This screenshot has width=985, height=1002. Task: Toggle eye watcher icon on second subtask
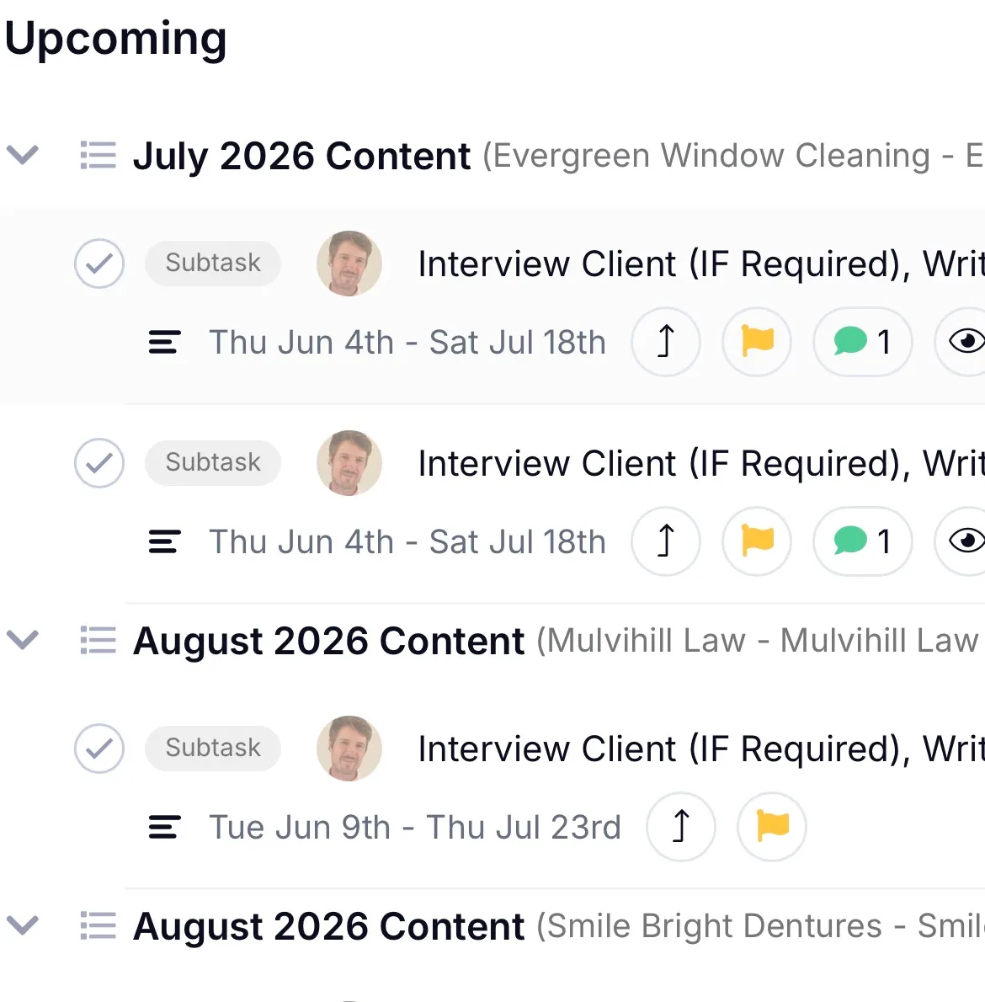click(x=961, y=541)
